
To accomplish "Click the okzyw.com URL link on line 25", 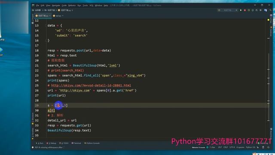I will point(91,85).
